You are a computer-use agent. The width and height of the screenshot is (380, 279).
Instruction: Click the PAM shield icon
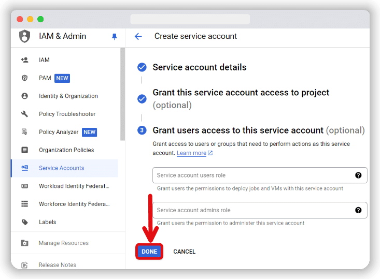(24, 78)
